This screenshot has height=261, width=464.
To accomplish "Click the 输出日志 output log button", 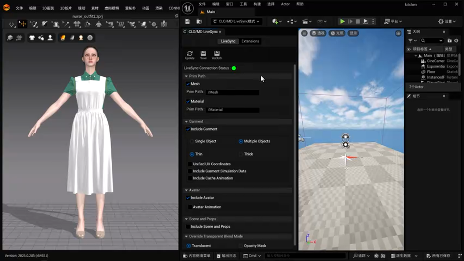I will [226, 256].
